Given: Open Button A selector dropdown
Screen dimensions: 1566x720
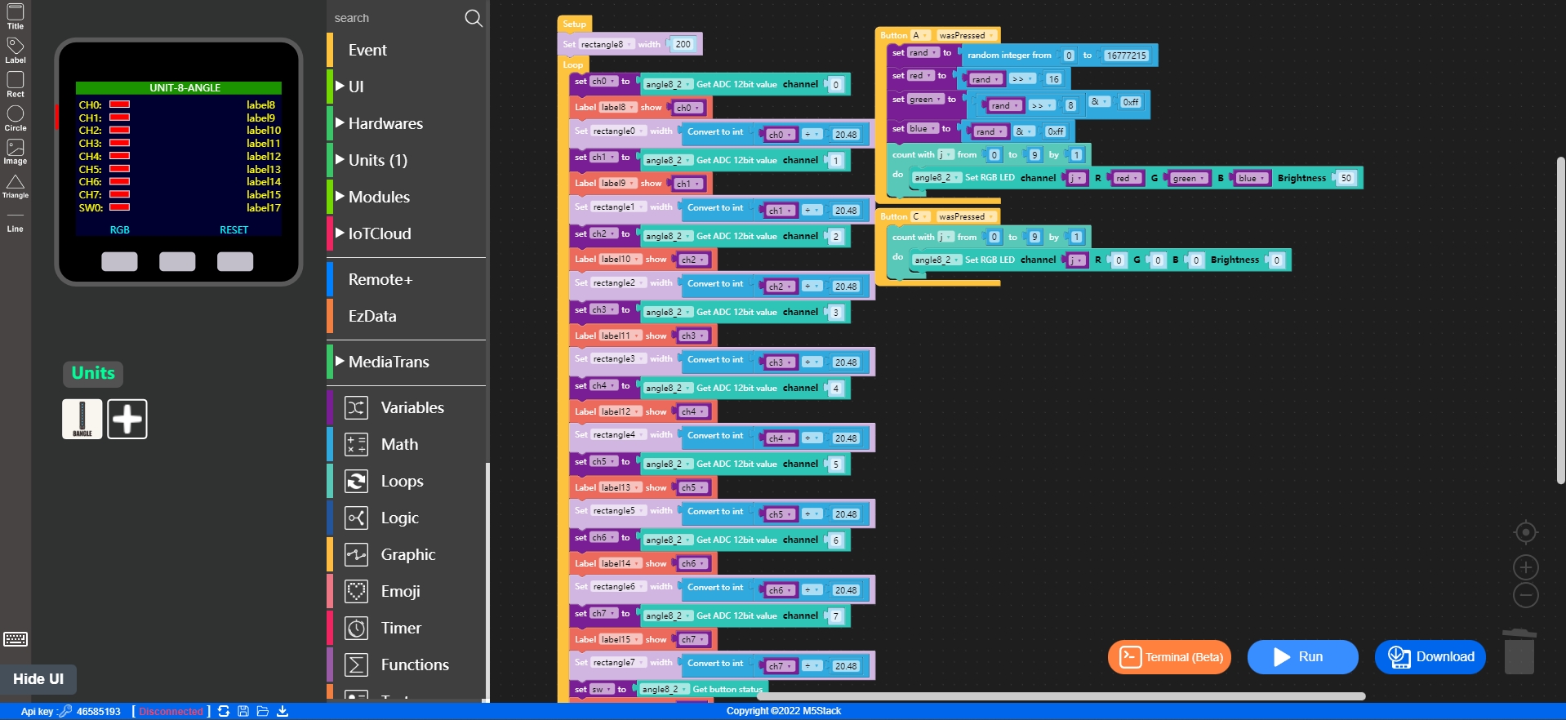Looking at the screenshot, I should (919, 35).
